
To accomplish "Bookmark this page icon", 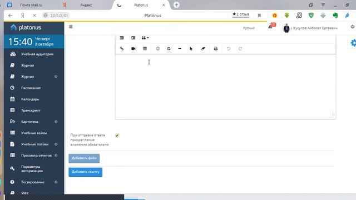I will [259, 16].
